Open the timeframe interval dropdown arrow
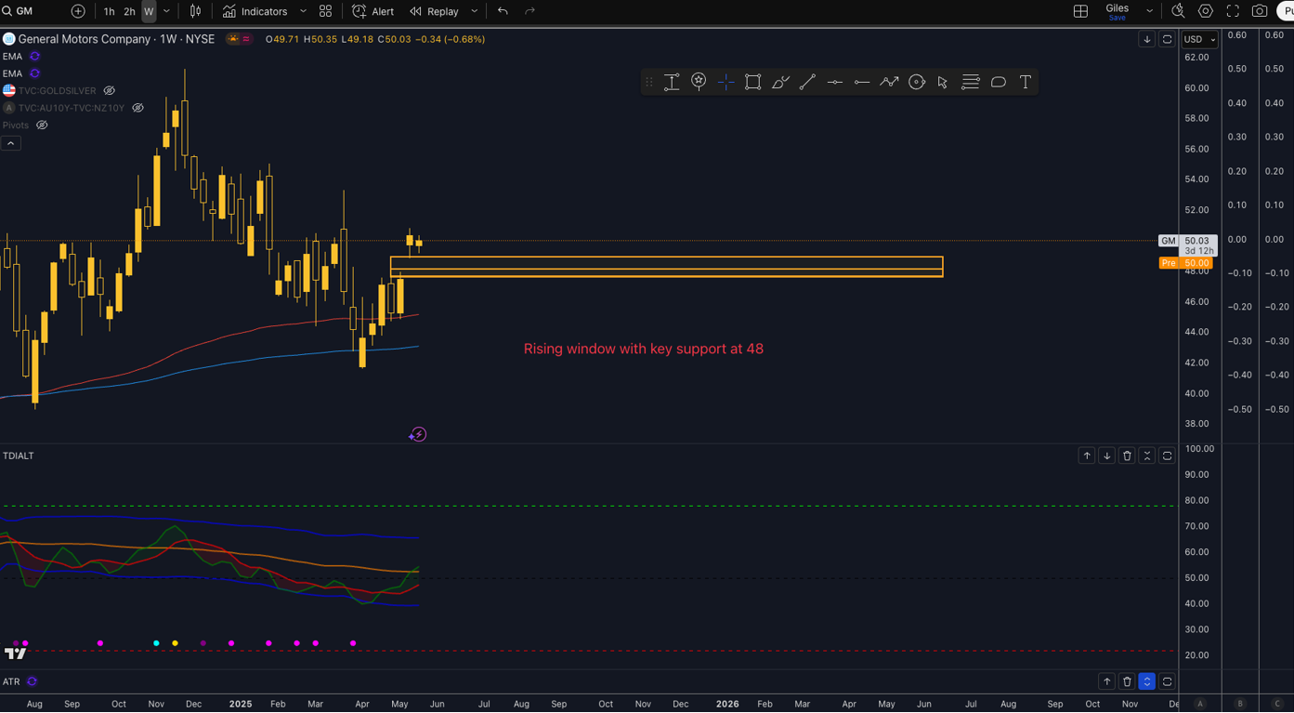Viewport: 1294px width, 713px height. coord(167,11)
